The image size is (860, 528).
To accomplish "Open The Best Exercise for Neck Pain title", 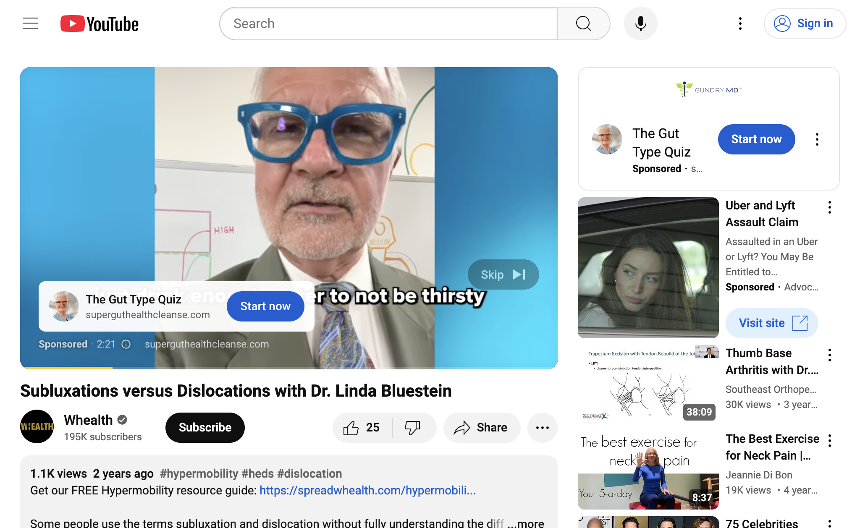I will tap(772, 447).
